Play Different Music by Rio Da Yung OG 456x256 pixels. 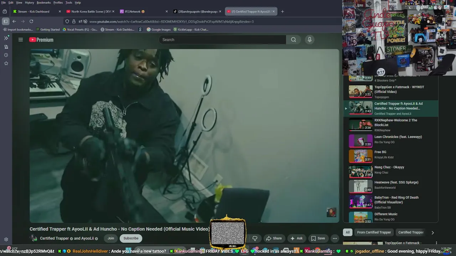pyautogui.click(x=390, y=217)
